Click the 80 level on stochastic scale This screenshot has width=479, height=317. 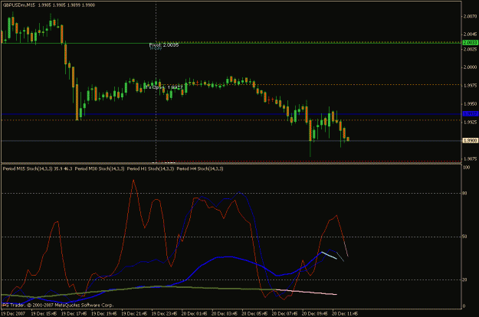465,193
